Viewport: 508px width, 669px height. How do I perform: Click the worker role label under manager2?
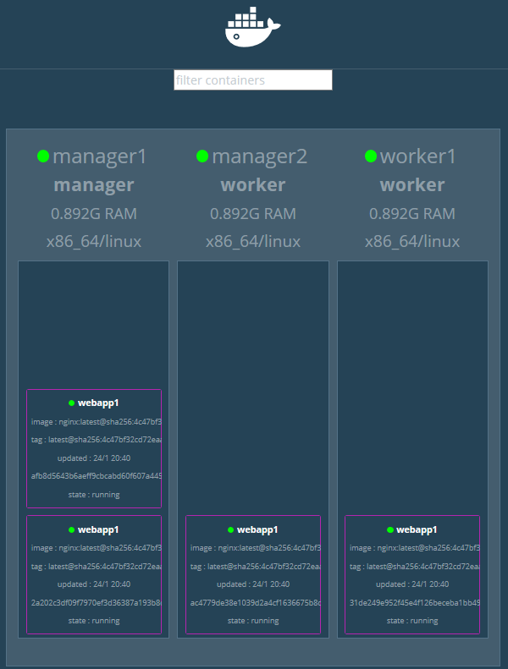(x=253, y=184)
